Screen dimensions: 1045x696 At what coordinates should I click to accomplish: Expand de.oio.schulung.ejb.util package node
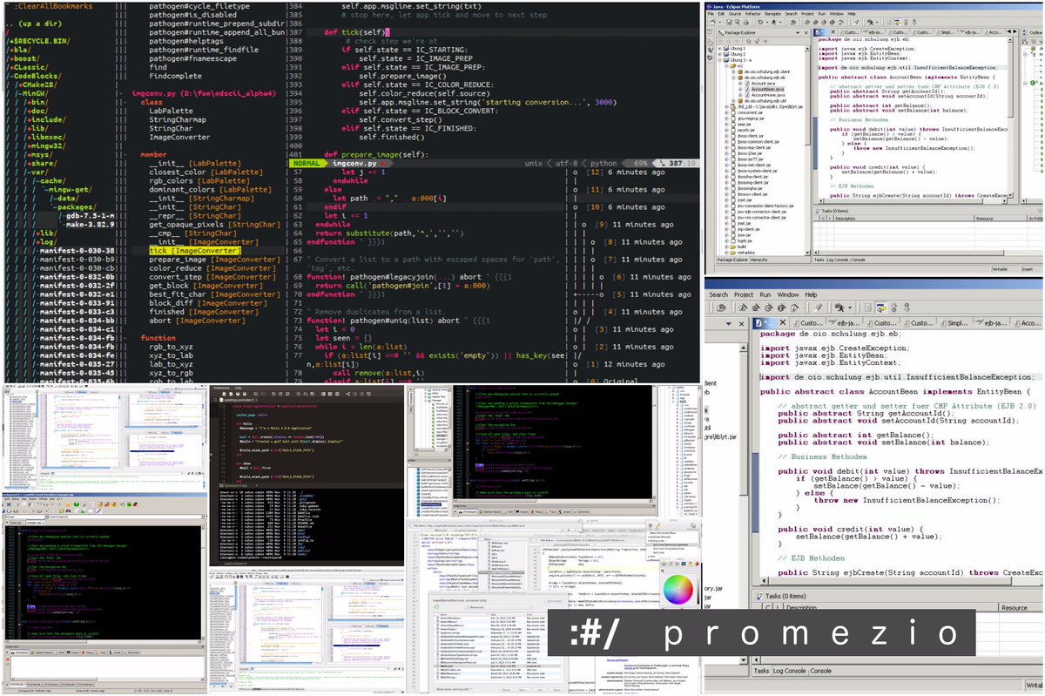733,101
